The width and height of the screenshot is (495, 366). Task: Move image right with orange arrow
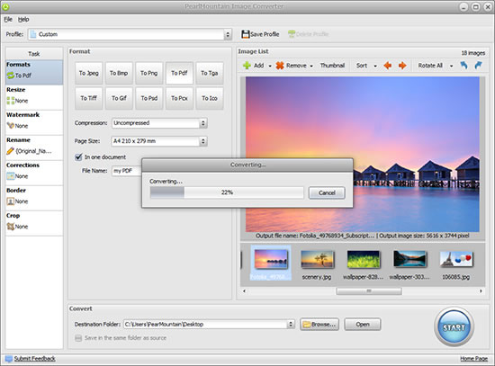pyautogui.click(x=402, y=66)
